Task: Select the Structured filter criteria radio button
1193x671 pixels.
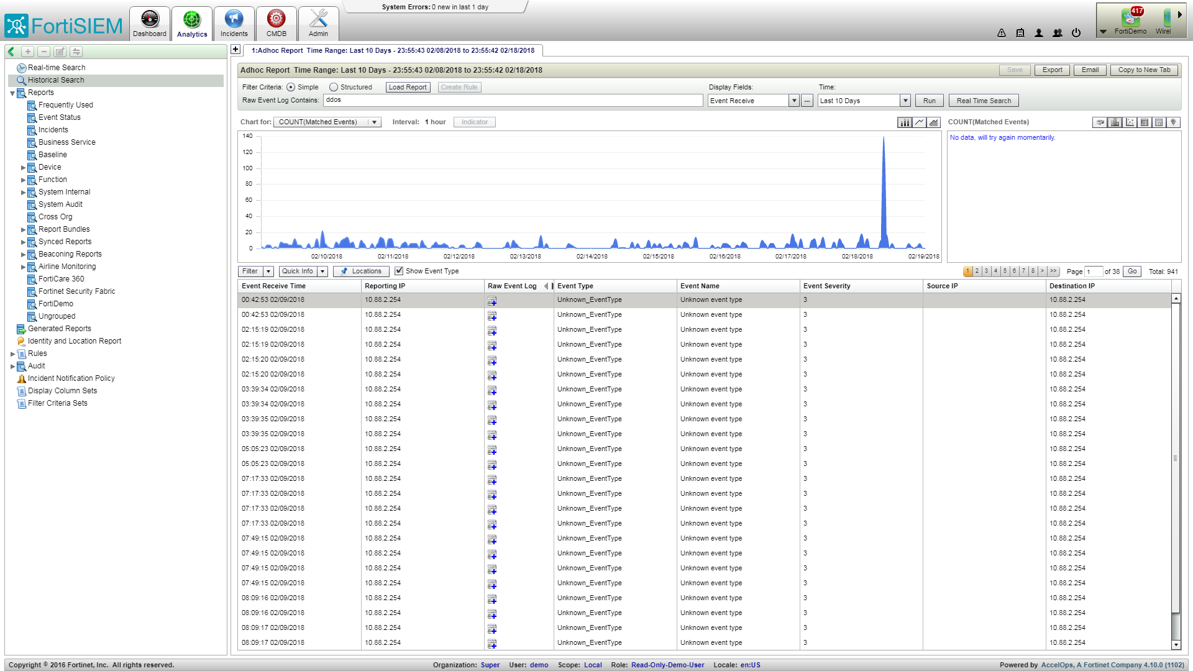Action: (334, 88)
